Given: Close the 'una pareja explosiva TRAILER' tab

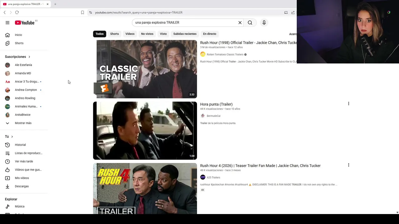Looking at the screenshot, I should point(47,4).
